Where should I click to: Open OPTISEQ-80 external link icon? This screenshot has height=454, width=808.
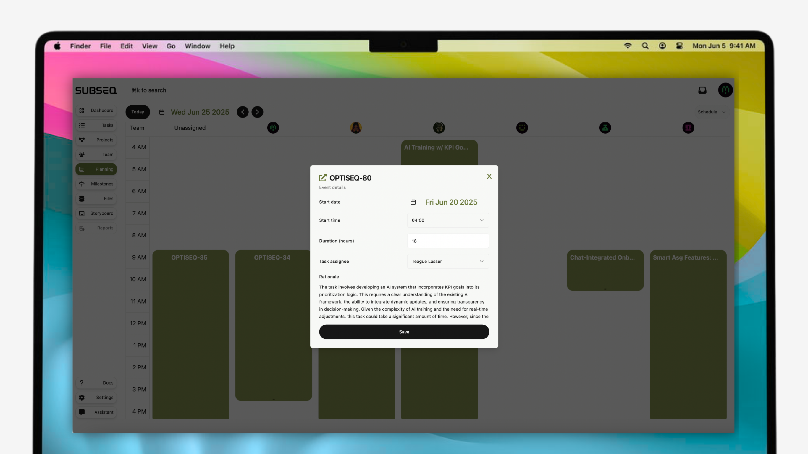tap(322, 178)
